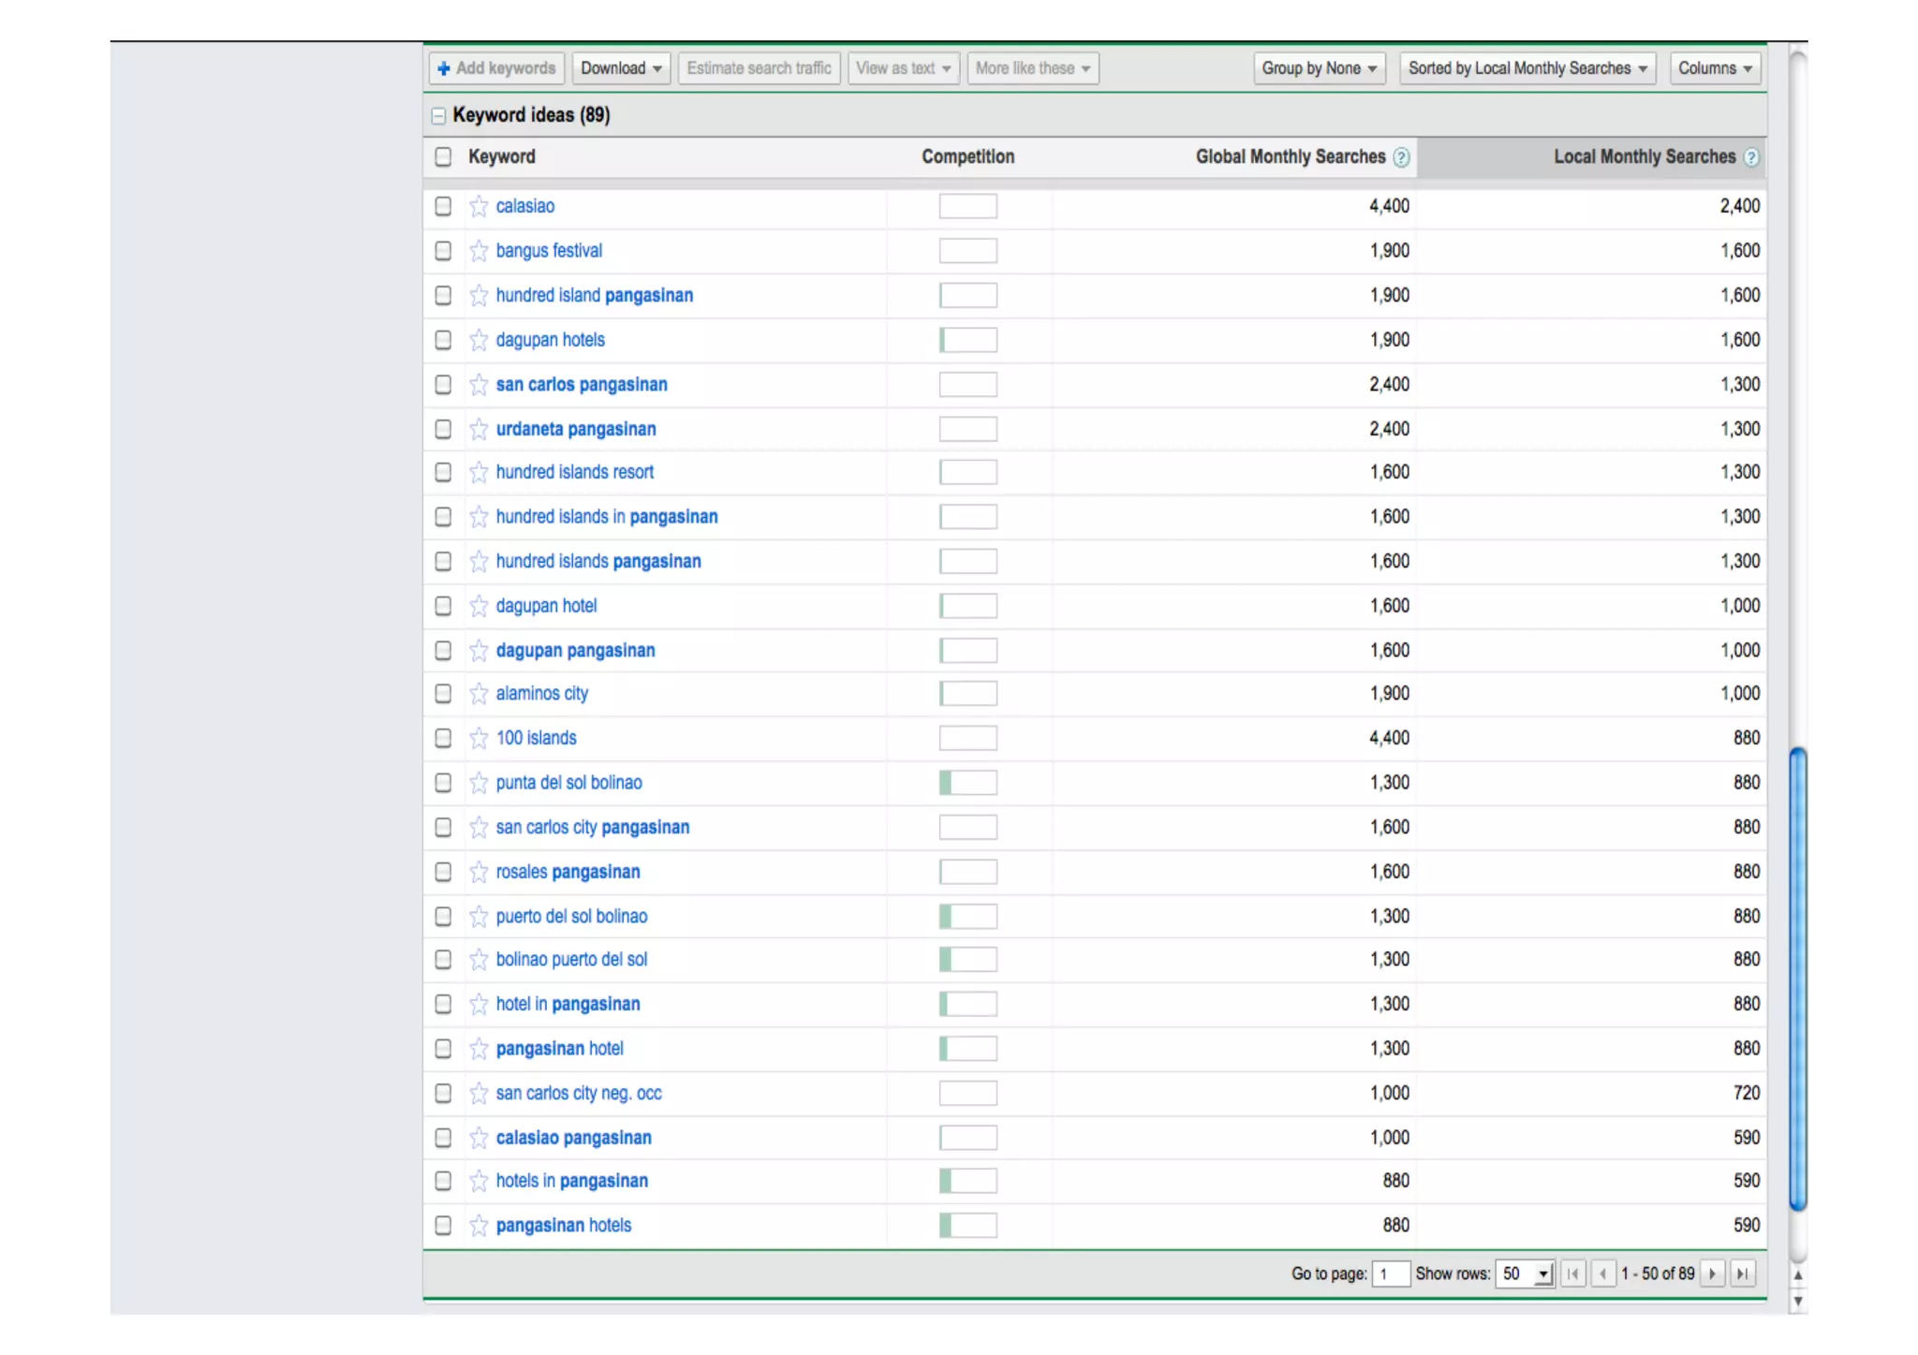The width and height of the screenshot is (1918, 1355).
Task: Star the calasiao keyword
Action: point(479,206)
